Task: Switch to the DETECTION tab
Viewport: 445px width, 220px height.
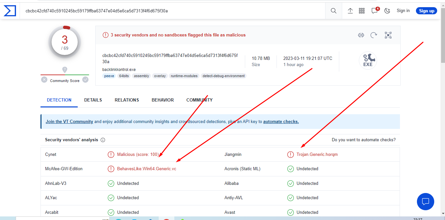Action: pyautogui.click(x=59, y=100)
